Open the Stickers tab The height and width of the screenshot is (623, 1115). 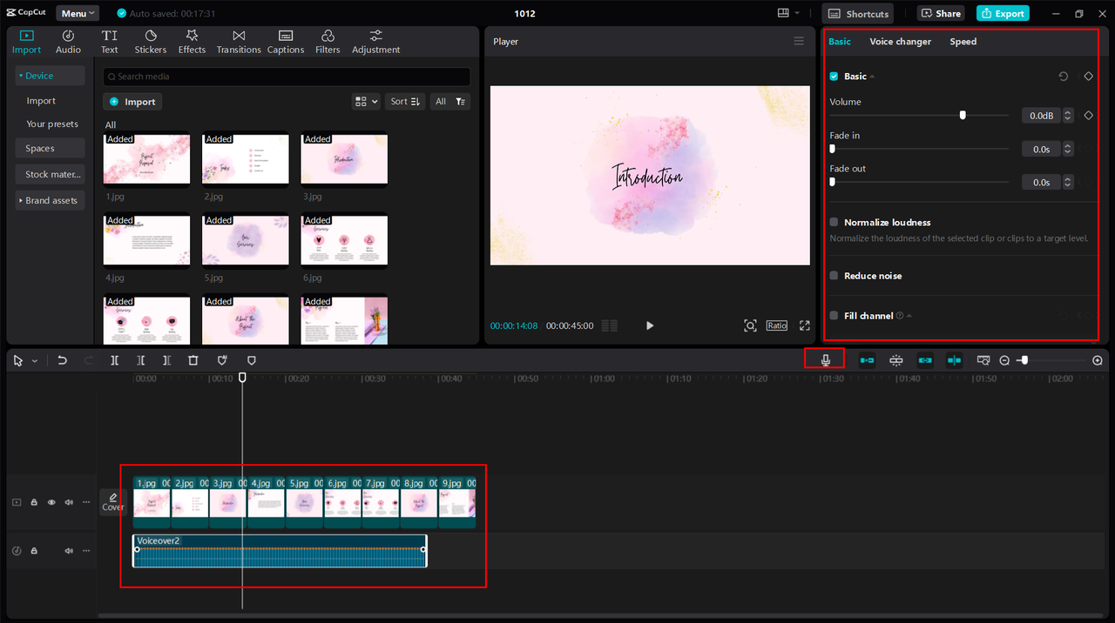[151, 41]
